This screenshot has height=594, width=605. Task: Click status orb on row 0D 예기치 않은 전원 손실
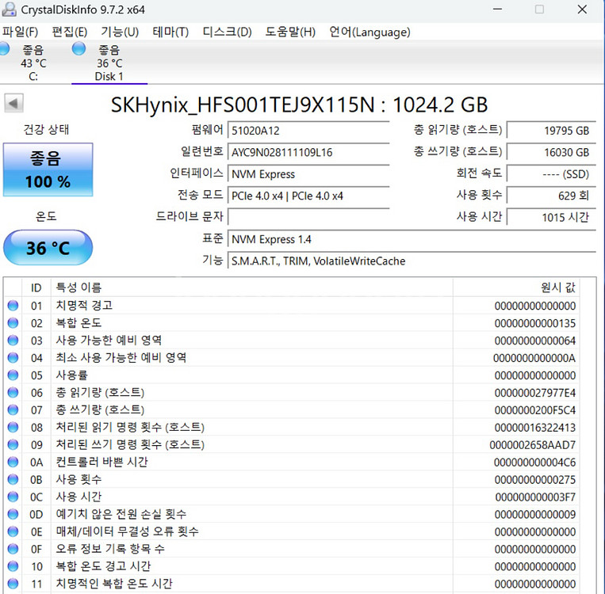point(13,514)
